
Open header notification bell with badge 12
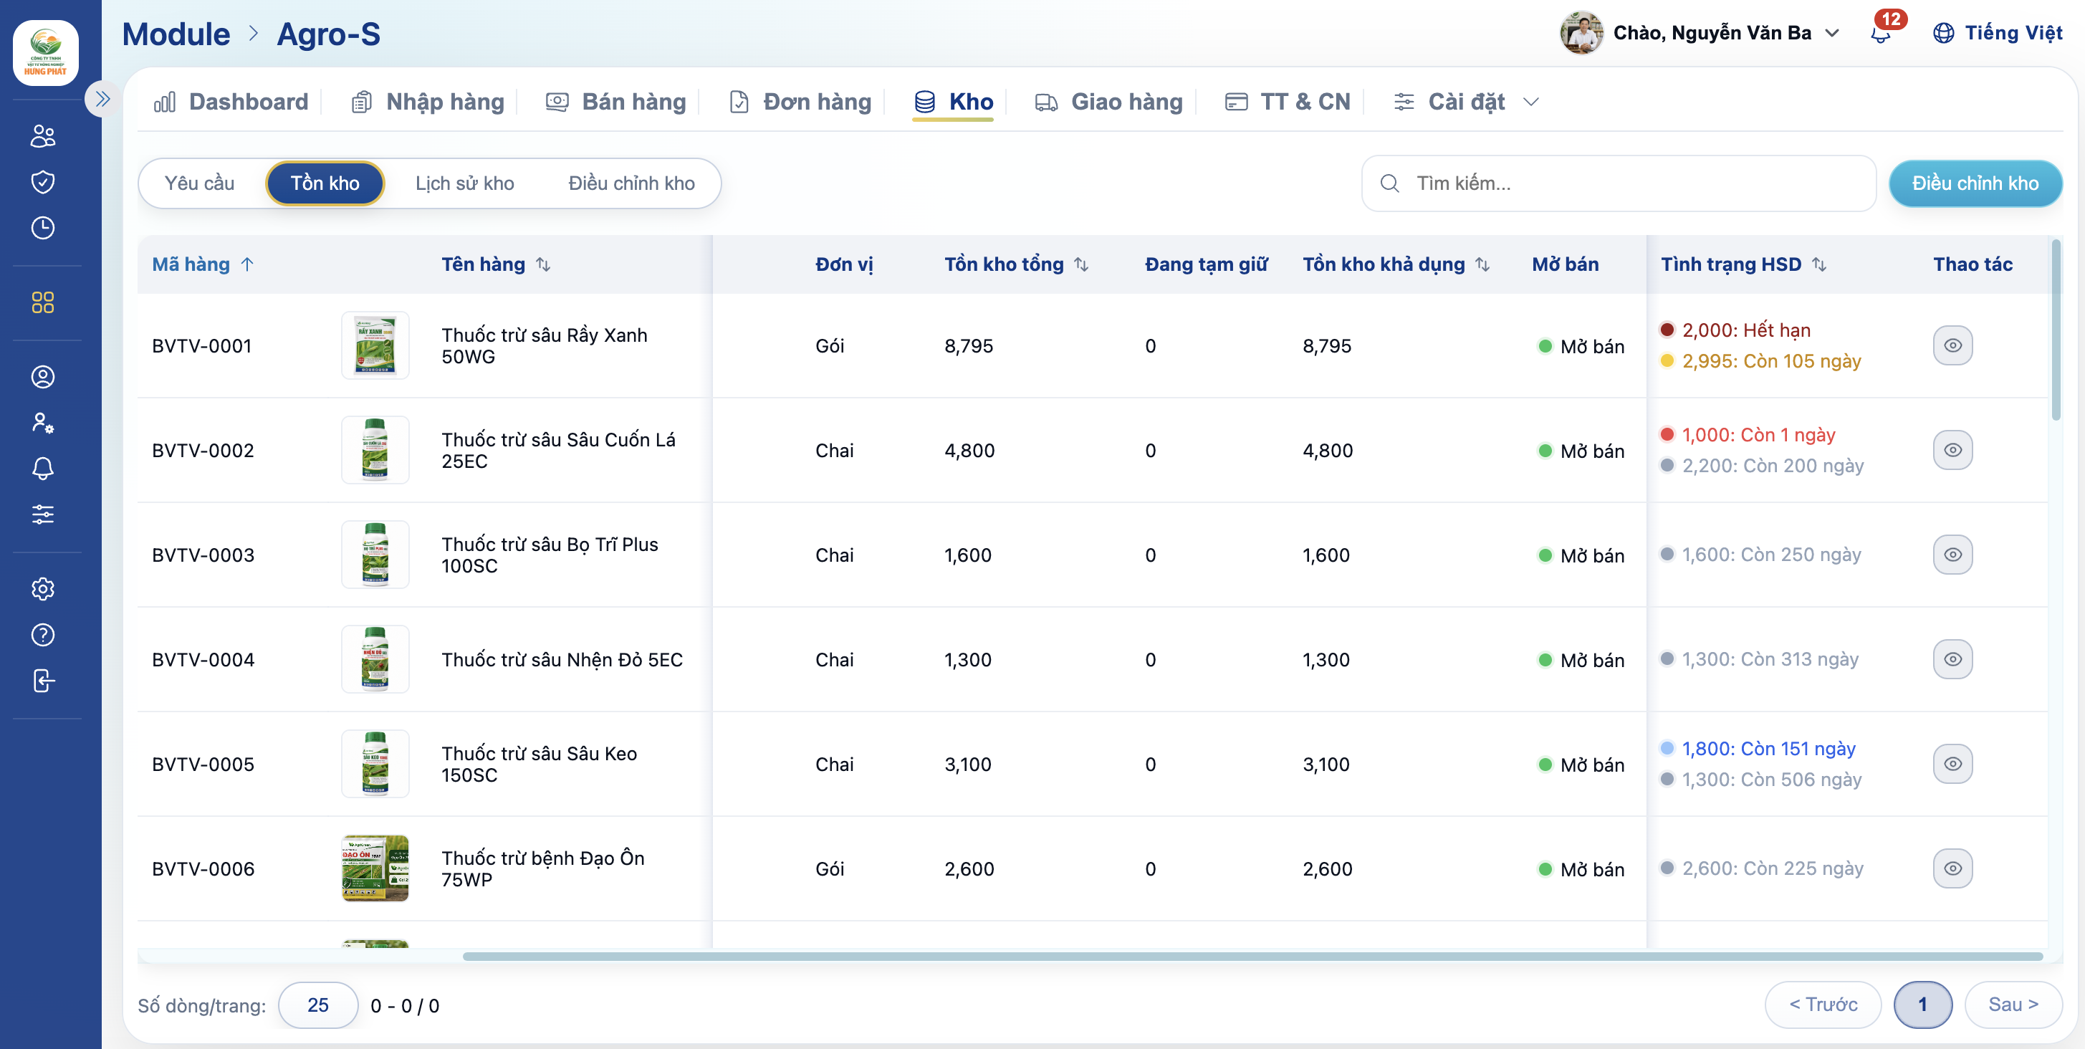1882,32
